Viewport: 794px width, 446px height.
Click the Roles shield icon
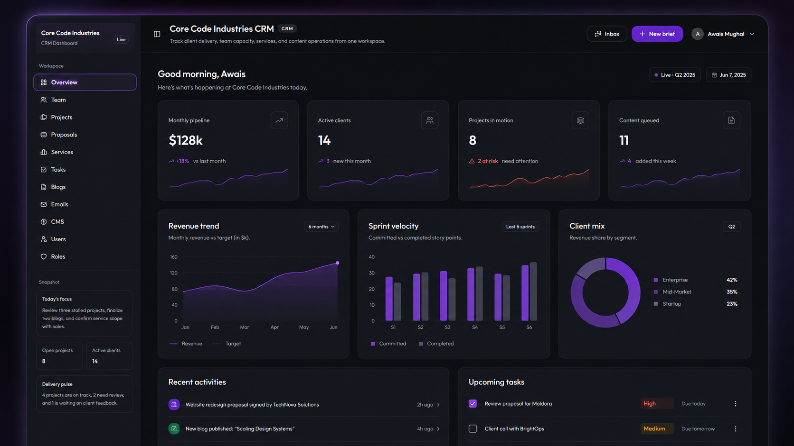(44, 256)
